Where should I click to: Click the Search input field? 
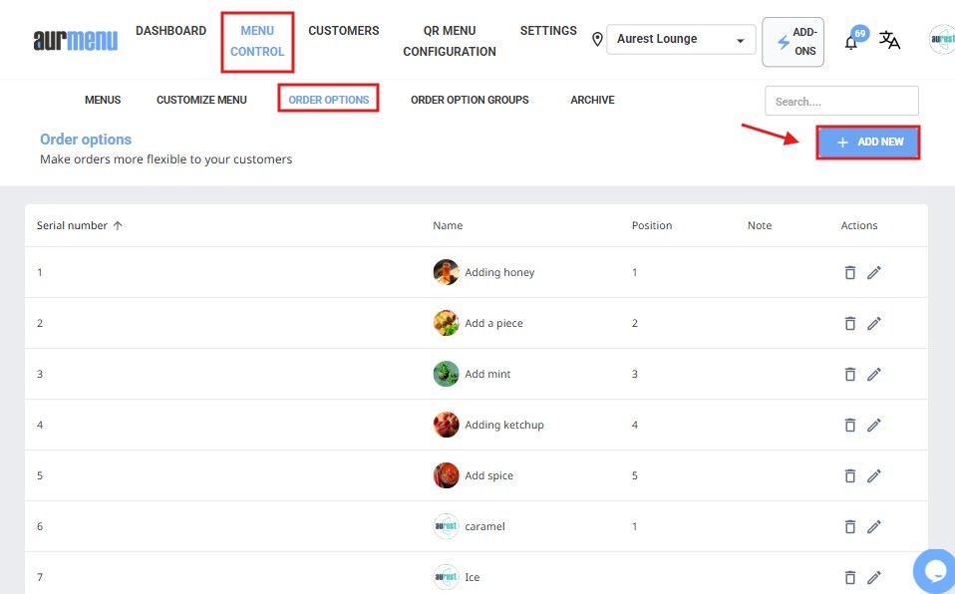(841, 101)
